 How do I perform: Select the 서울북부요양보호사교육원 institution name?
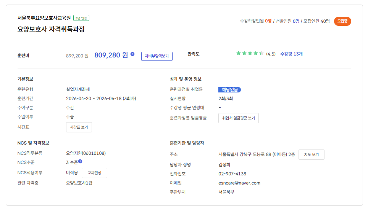44,18
